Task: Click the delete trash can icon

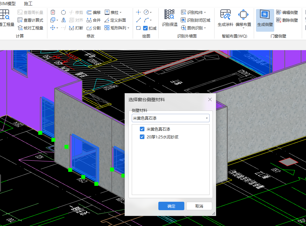Action: [x=53, y=12]
